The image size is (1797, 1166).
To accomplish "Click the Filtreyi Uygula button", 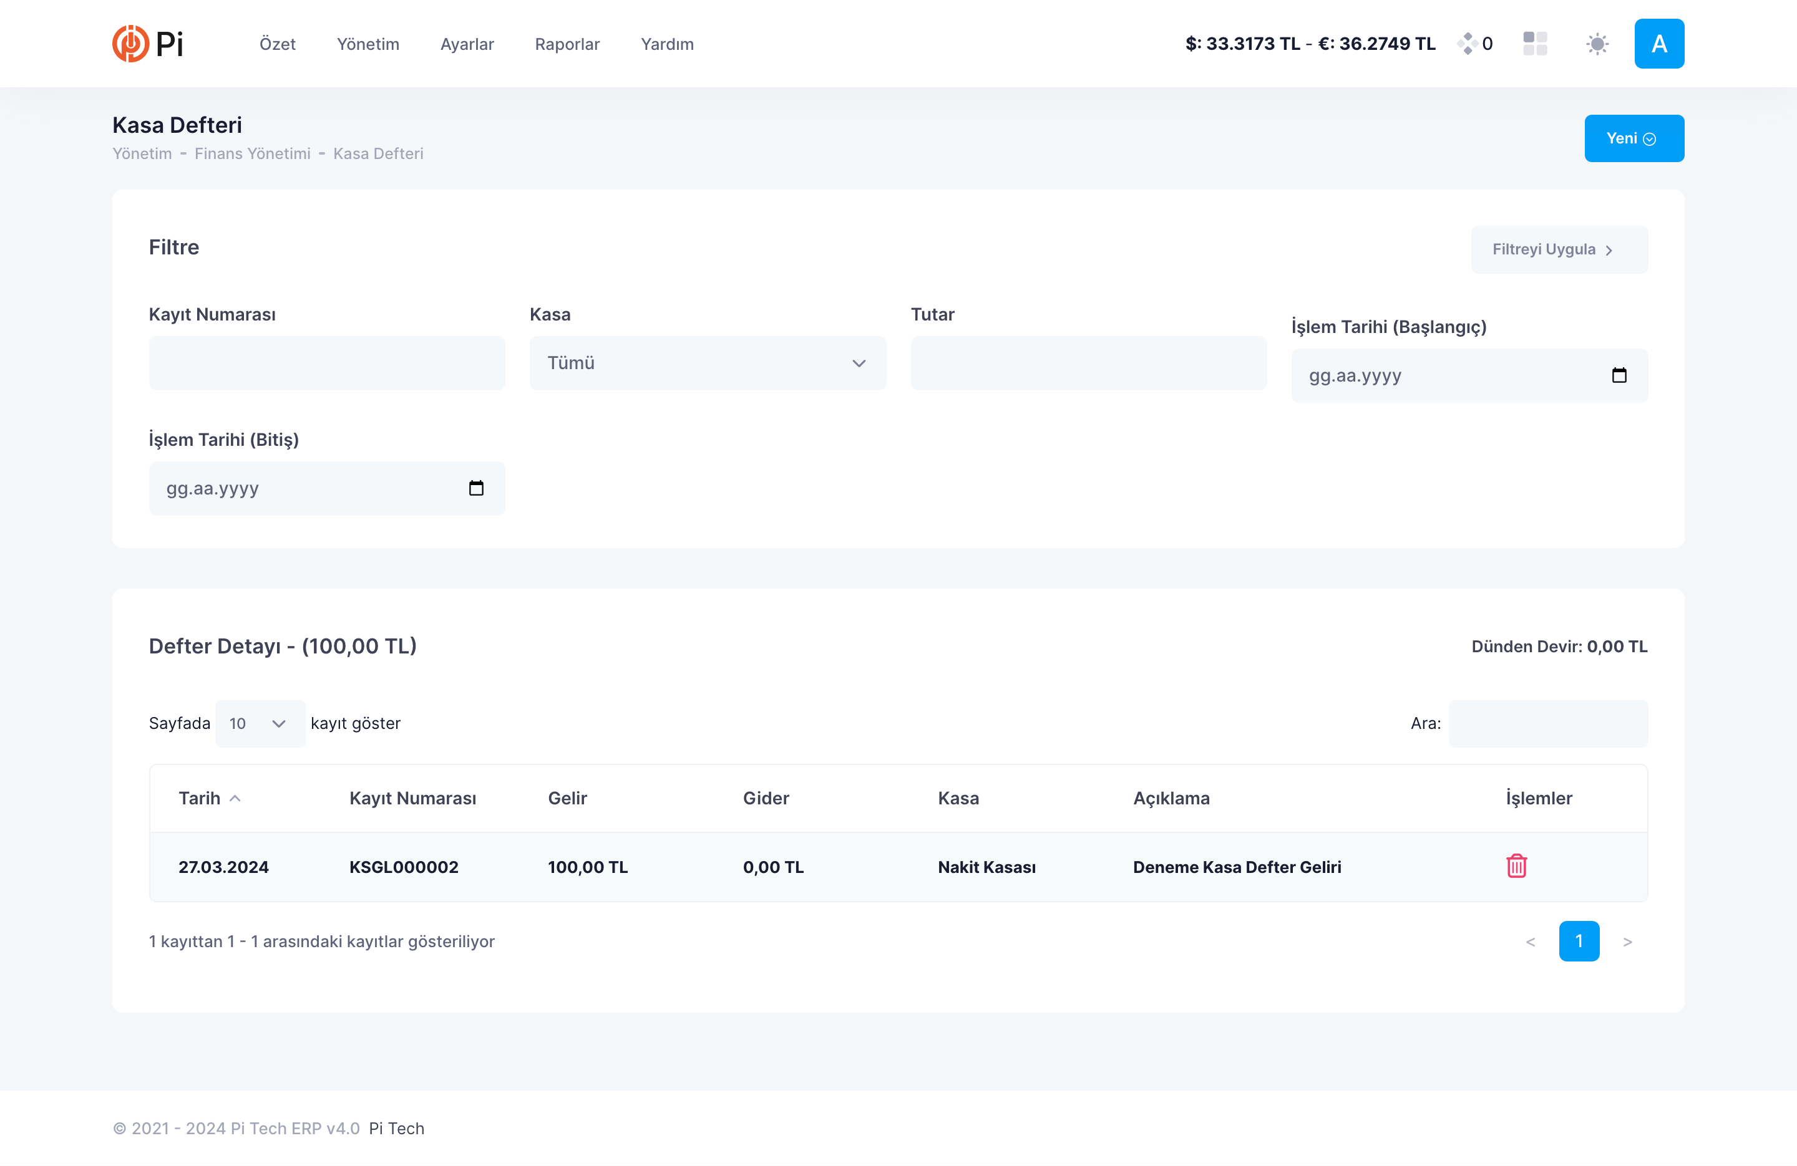I will pos(1559,249).
